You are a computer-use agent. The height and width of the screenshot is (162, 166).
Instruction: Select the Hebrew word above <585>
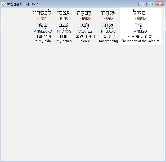(107, 13)
